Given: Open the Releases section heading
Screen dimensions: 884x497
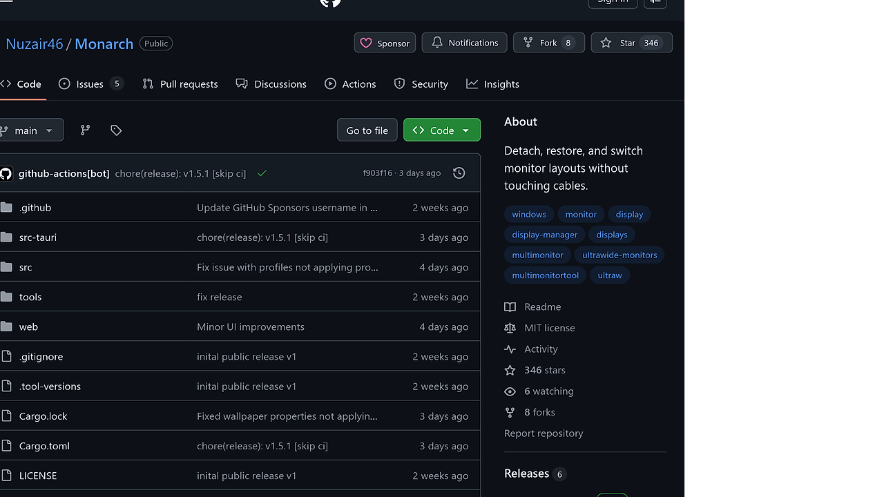Looking at the screenshot, I should point(526,474).
